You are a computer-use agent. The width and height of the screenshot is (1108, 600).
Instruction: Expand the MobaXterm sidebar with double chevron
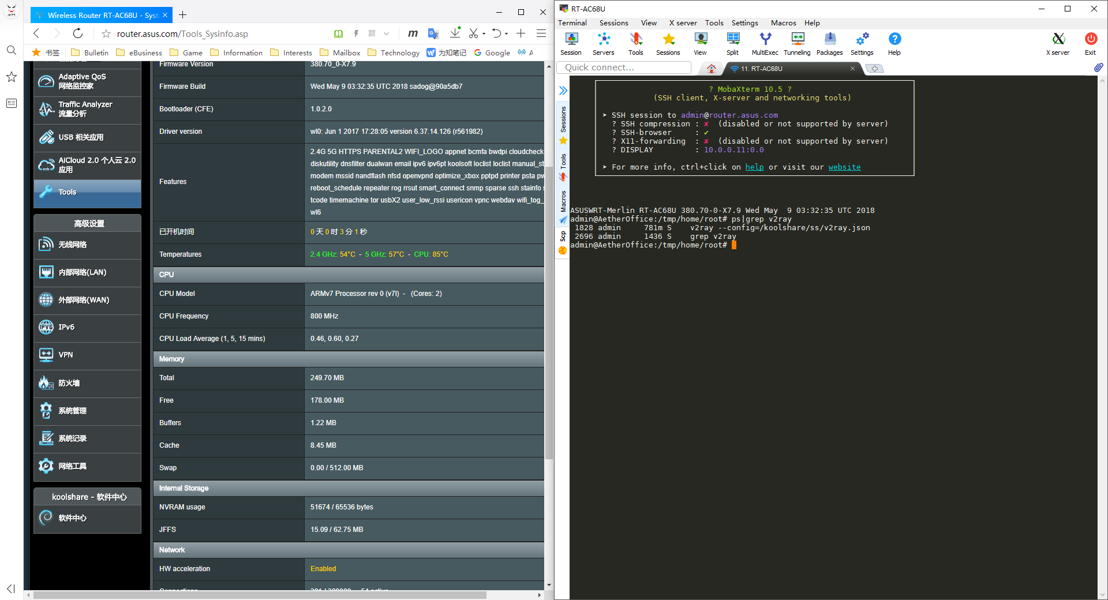[x=563, y=91]
